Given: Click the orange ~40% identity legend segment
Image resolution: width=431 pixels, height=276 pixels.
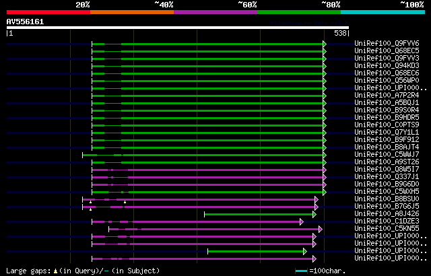Looking at the screenshot, I should 132,12.
